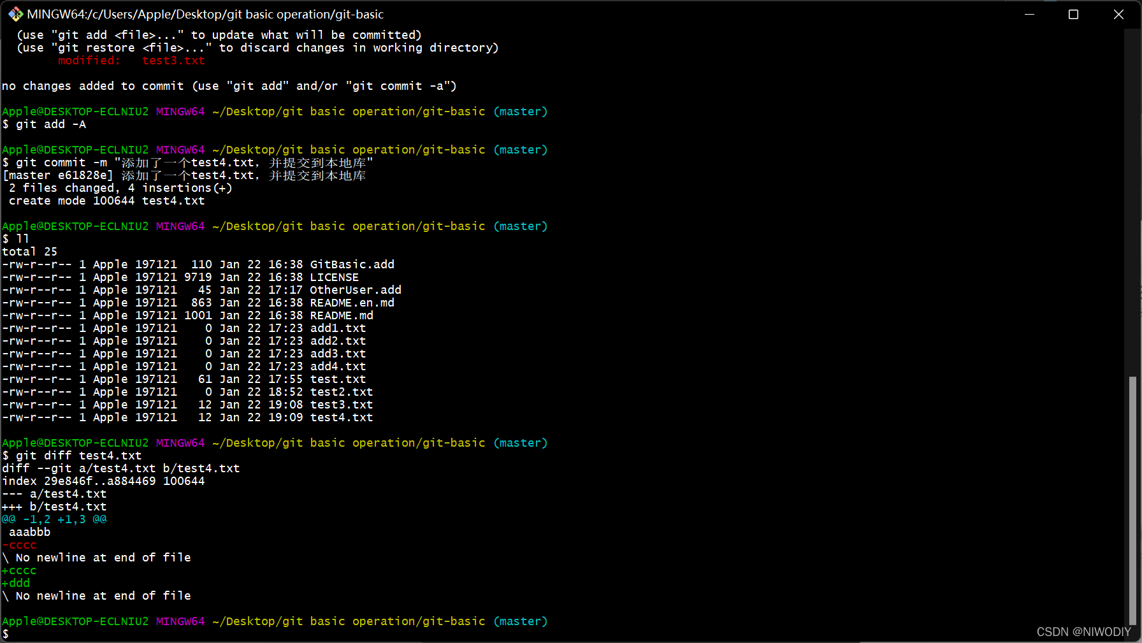Click the add3.txt file name
Screen dimensions: 1142x643
click(338, 354)
